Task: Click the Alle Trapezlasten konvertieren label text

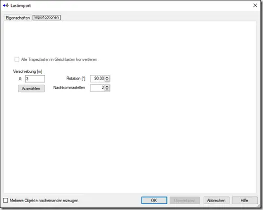Action: click(59, 59)
